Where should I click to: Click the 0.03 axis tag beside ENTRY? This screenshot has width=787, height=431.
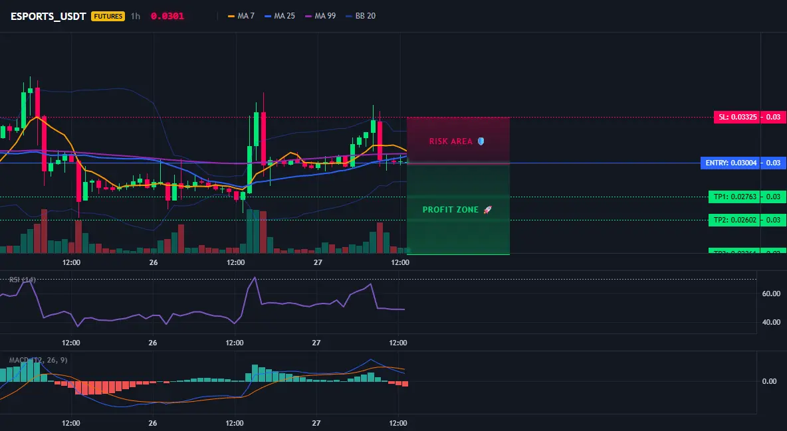pos(774,163)
